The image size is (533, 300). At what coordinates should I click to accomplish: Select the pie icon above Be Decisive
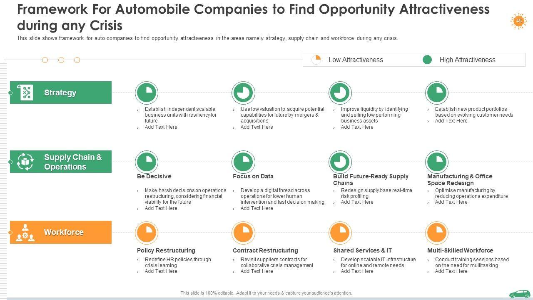pyautogui.click(x=147, y=162)
